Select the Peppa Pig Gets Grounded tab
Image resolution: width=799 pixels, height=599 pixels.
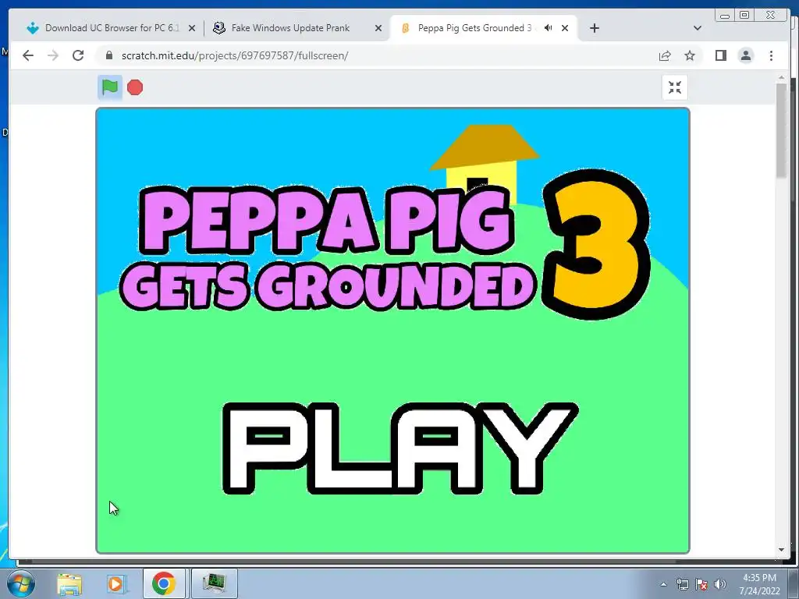(x=474, y=28)
